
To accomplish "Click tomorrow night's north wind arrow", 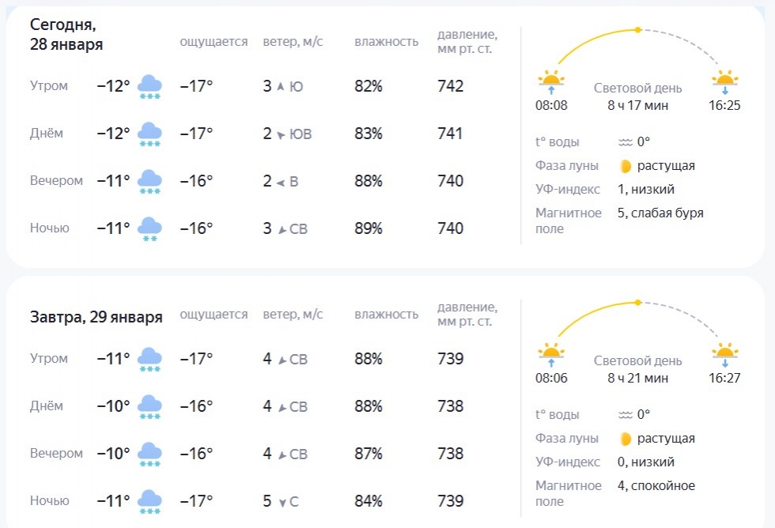I will [x=282, y=502].
